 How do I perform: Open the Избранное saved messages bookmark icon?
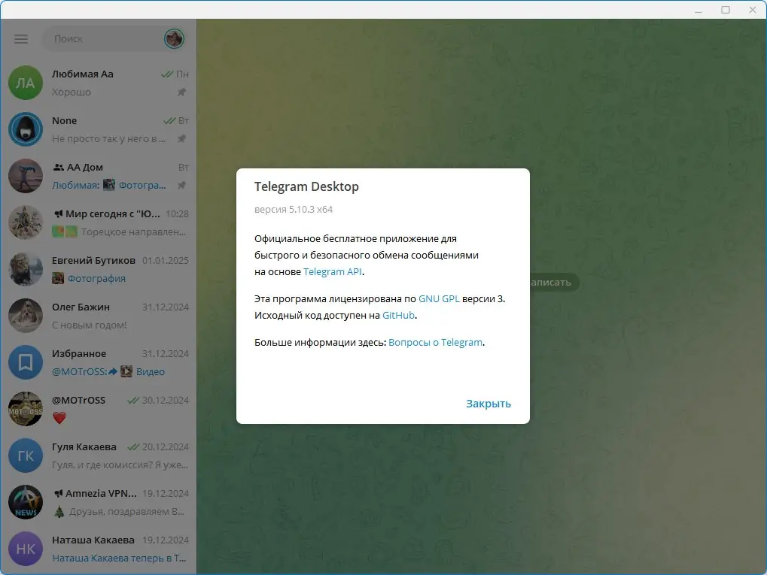(26, 362)
